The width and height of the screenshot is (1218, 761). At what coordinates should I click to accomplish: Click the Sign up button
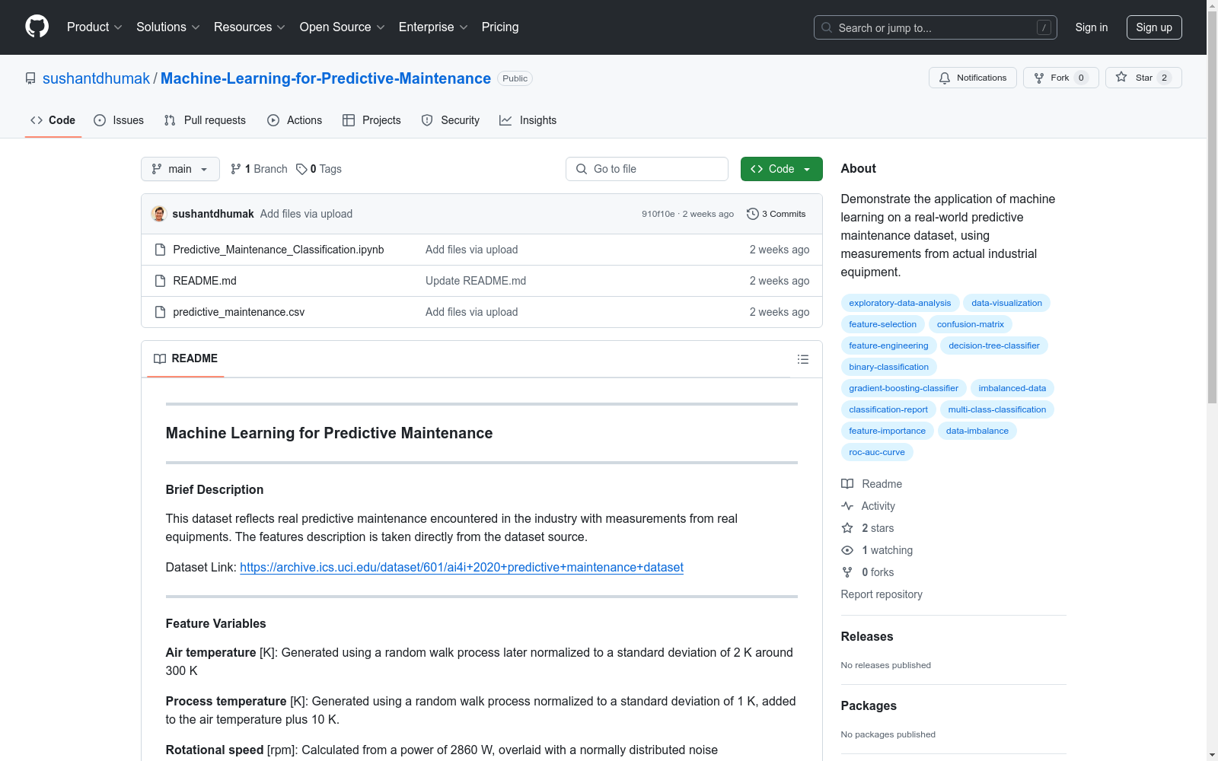(x=1154, y=27)
